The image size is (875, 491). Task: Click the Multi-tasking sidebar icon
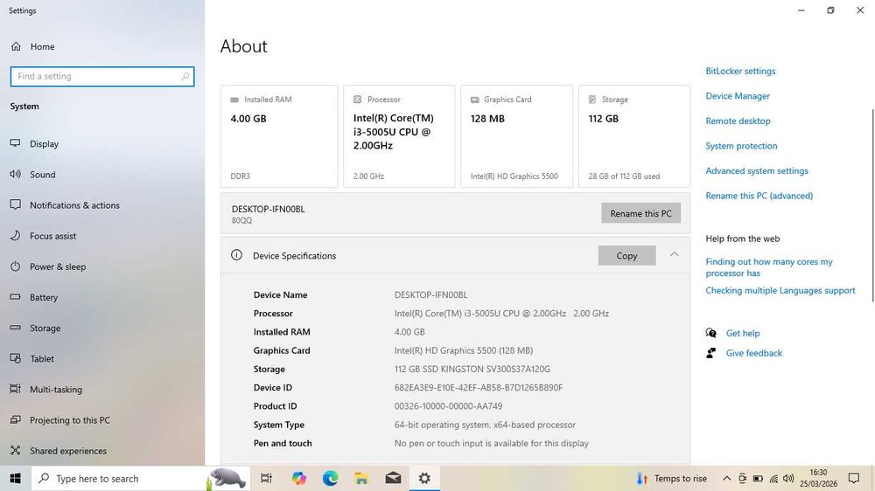pos(15,389)
